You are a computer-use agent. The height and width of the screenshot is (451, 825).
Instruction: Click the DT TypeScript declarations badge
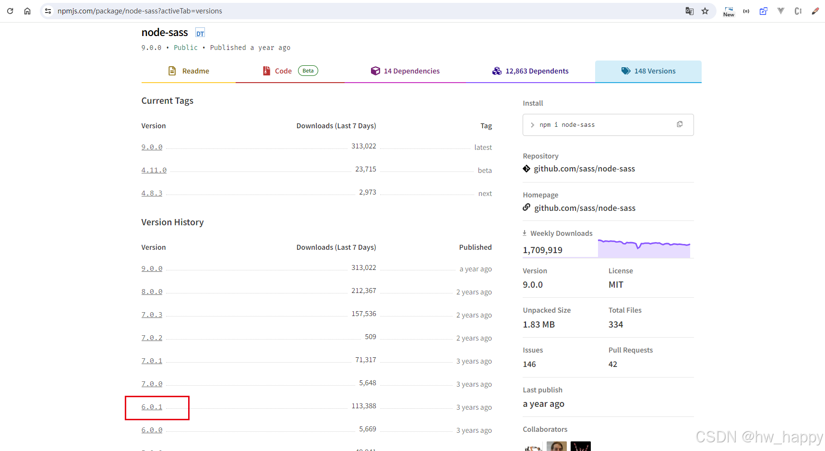coord(200,33)
